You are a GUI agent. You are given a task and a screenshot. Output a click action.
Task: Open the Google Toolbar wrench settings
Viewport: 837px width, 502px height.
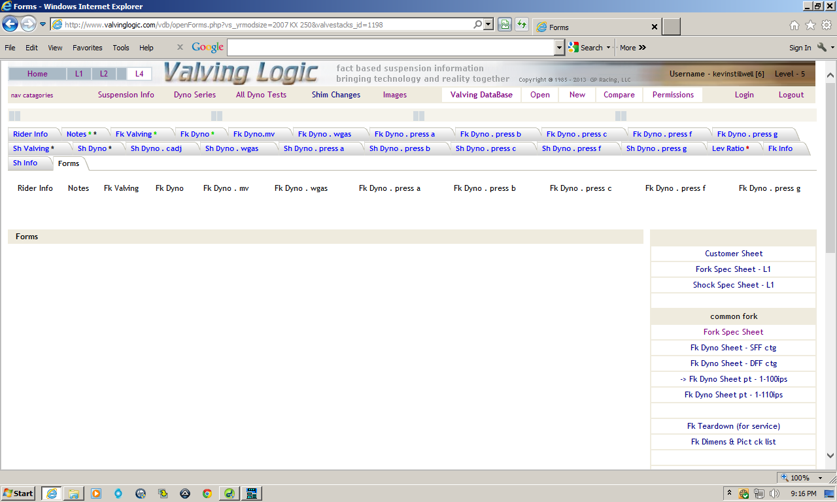point(822,48)
